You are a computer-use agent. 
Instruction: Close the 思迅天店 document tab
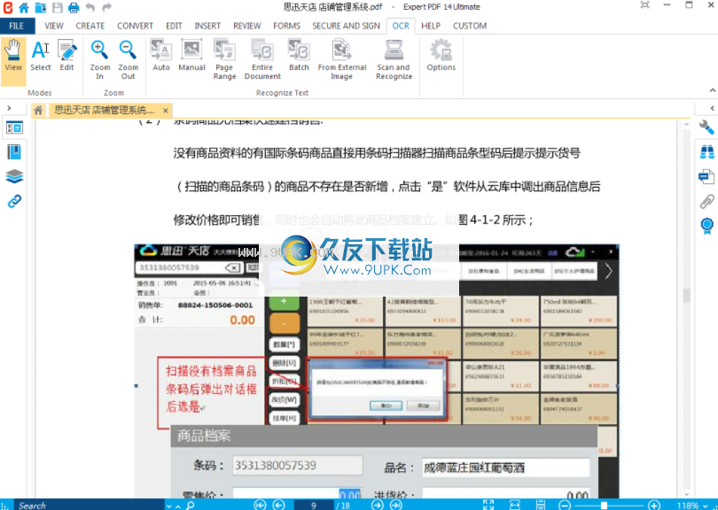click(x=166, y=111)
